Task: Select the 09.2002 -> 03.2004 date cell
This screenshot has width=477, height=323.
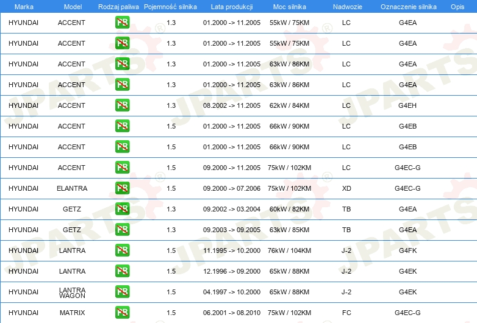Action: pyautogui.click(x=232, y=209)
